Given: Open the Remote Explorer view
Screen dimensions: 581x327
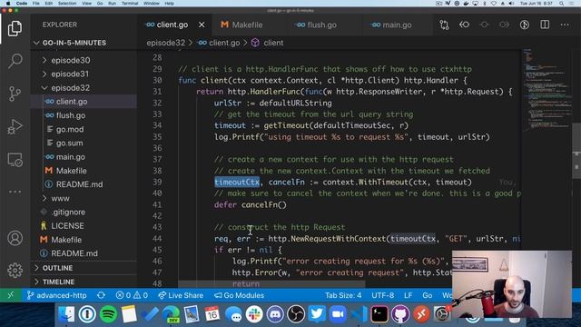Looking at the screenshot, I should (15, 160).
